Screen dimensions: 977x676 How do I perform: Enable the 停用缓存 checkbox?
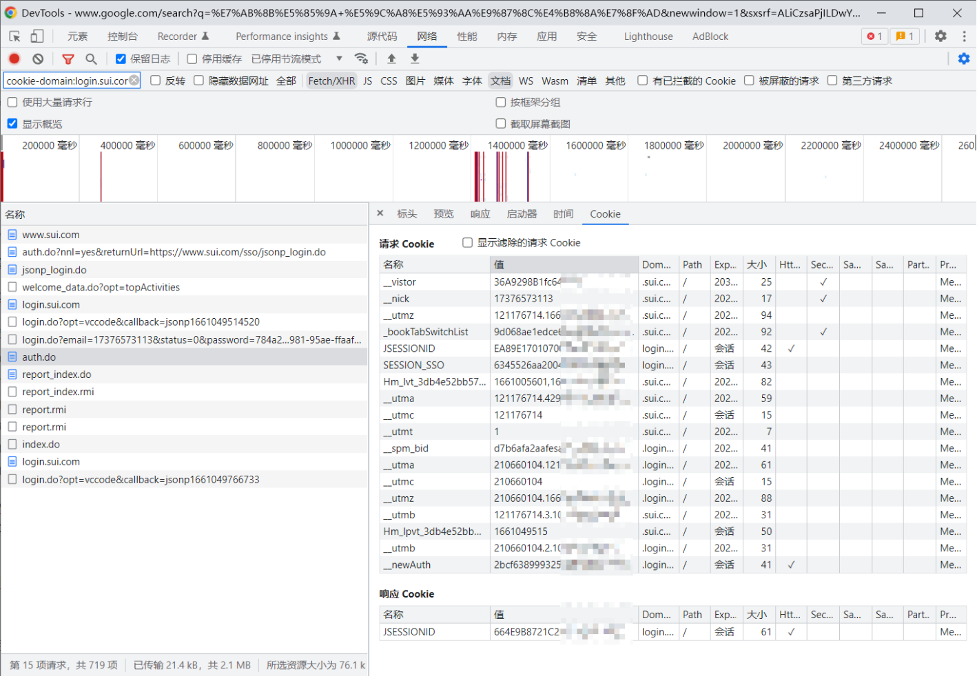click(192, 59)
